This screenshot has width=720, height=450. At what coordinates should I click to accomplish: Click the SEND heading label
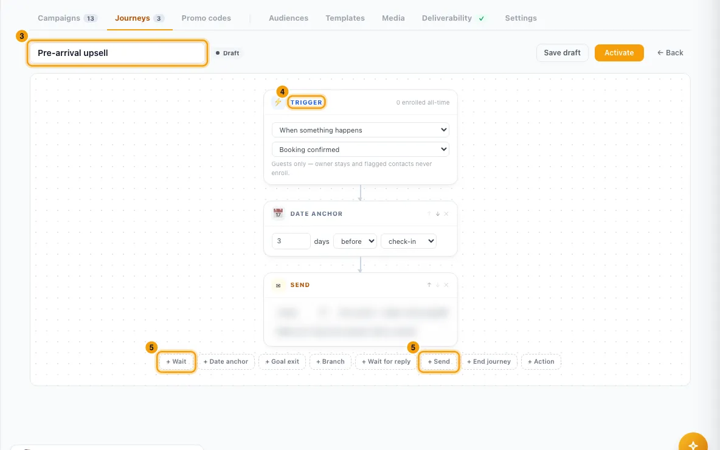[x=300, y=285]
